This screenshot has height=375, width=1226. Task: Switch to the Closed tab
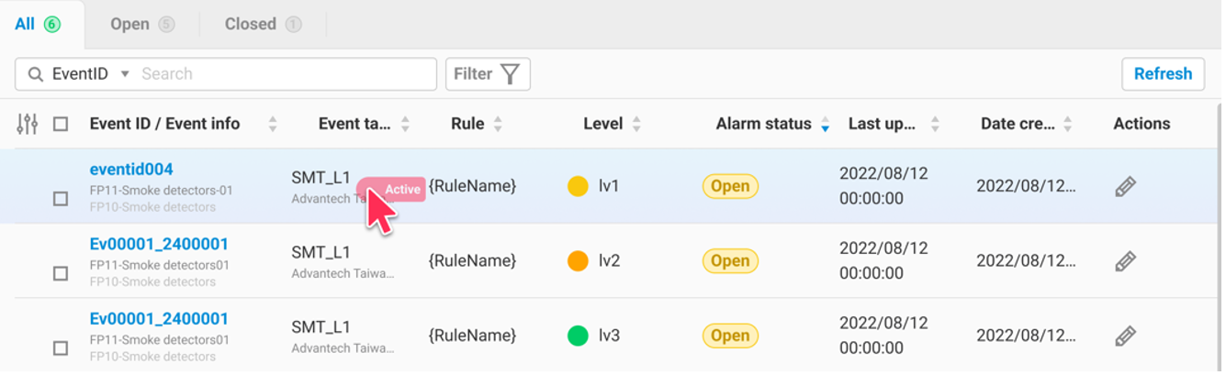tap(262, 25)
